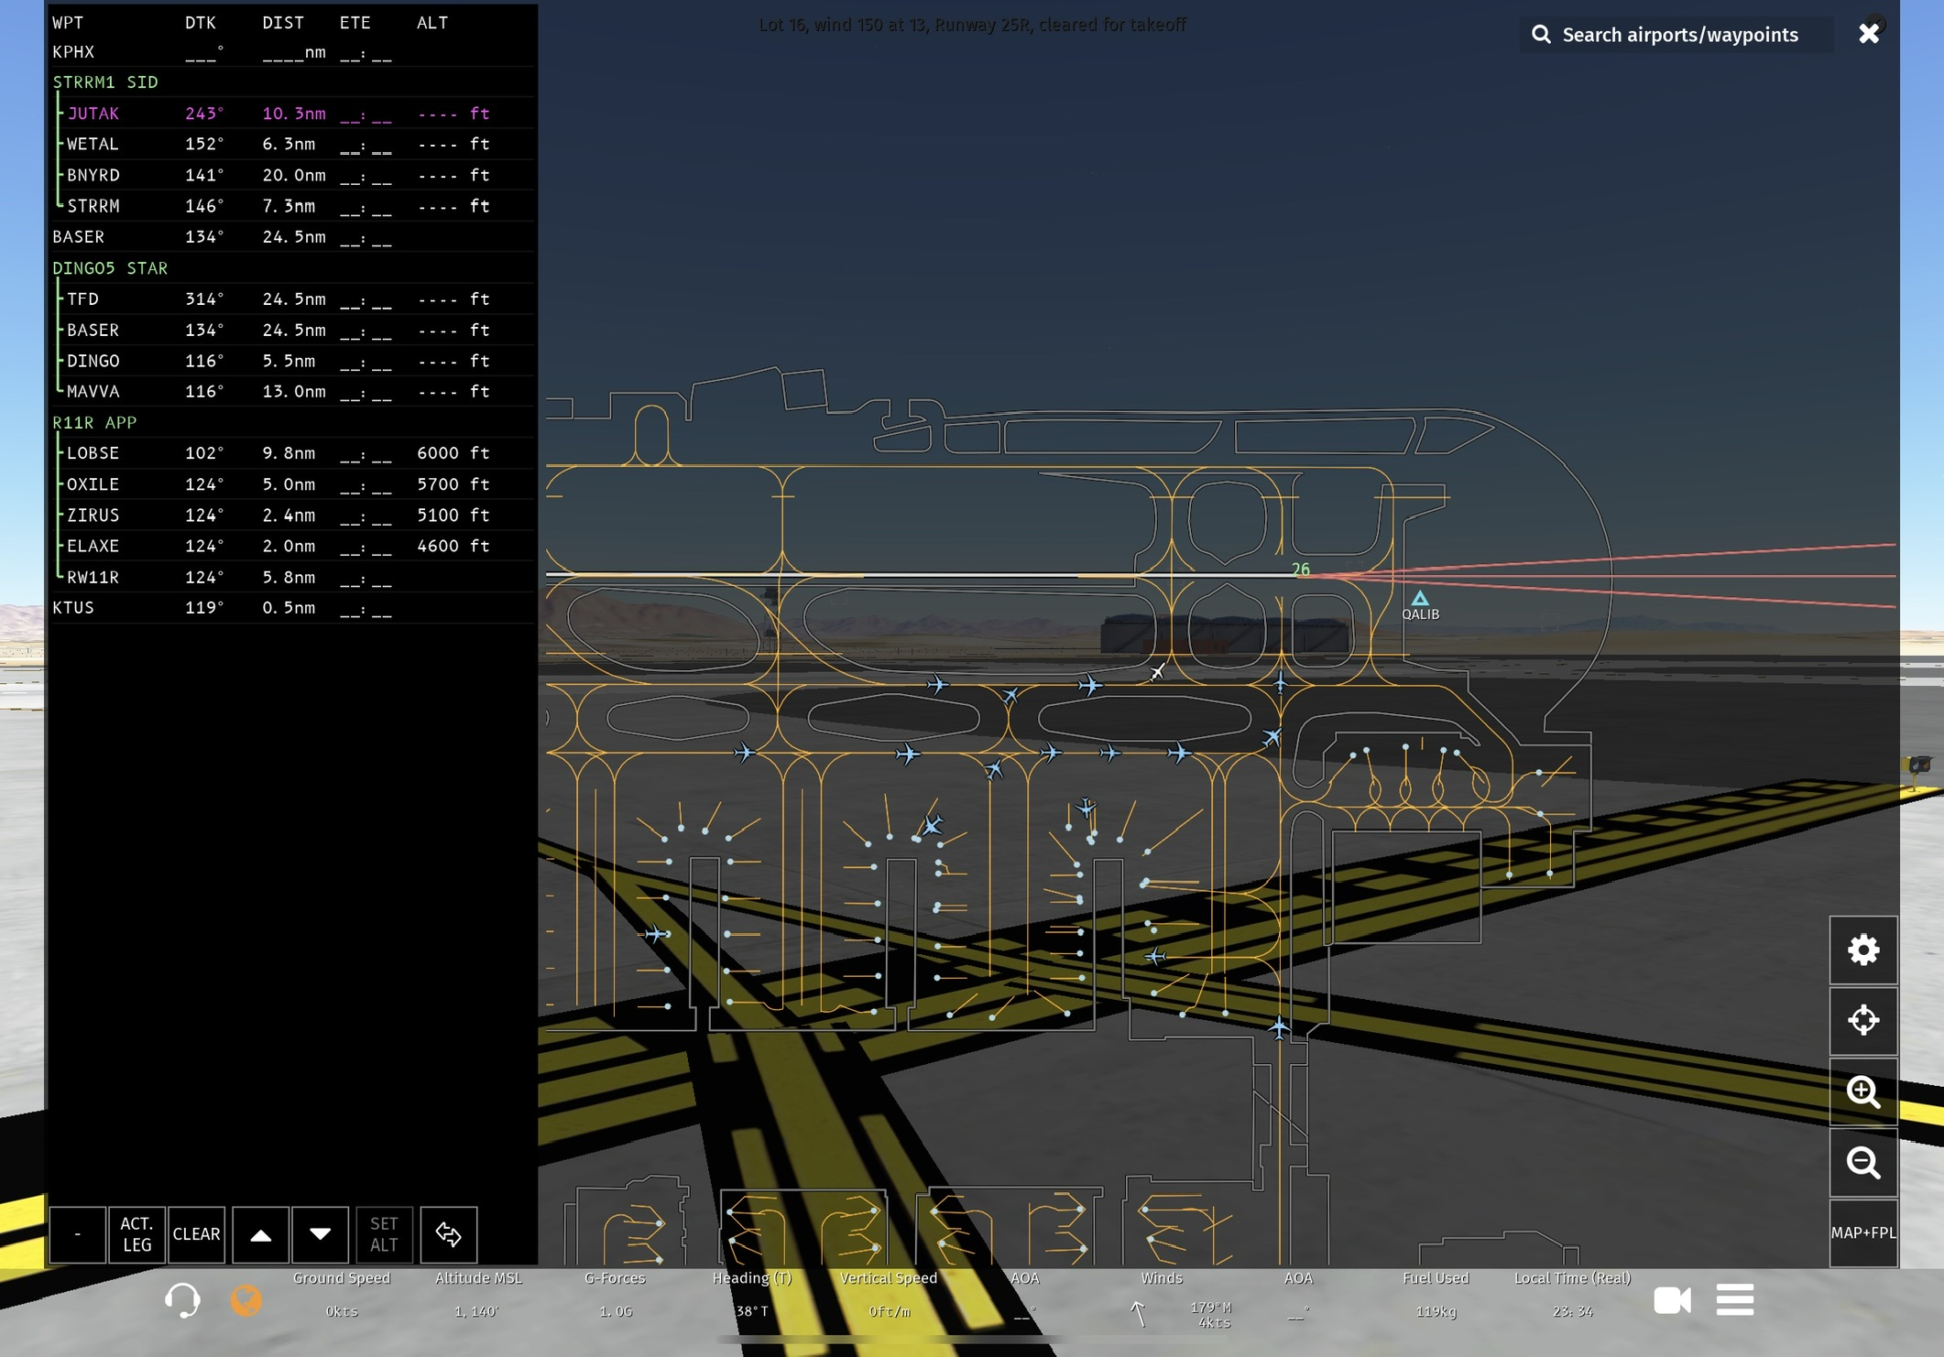The height and width of the screenshot is (1357, 1944).
Task: Clear the flight plan with CLEAR
Action: tap(196, 1234)
